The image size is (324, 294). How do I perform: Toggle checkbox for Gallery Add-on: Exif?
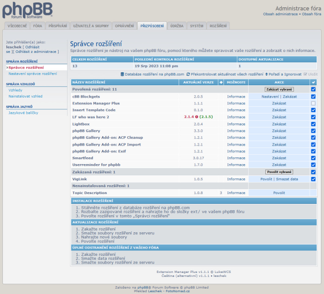pyautogui.click(x=313, y=151)
